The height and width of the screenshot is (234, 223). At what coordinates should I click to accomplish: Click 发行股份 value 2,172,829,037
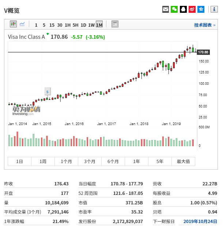click(128, 221)
